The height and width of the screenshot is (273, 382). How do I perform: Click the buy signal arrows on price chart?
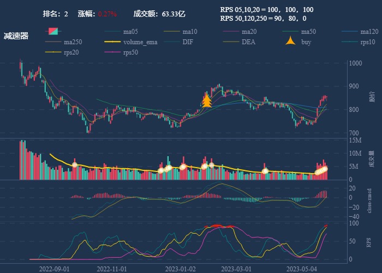pos(207,101)
